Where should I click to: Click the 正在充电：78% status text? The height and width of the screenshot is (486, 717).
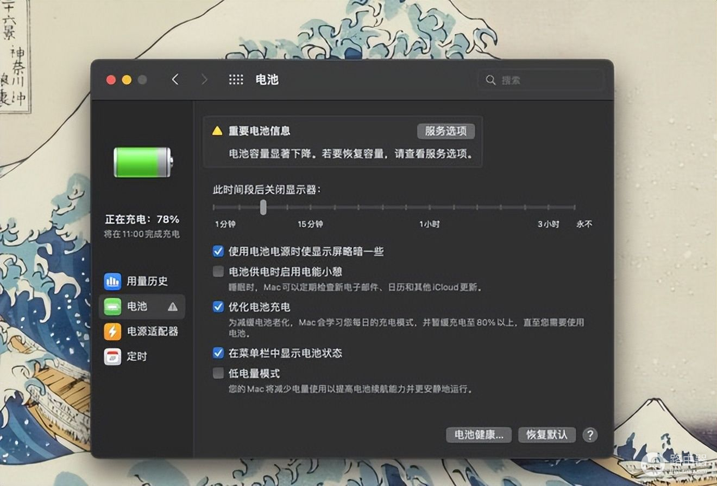pos(142,220)
